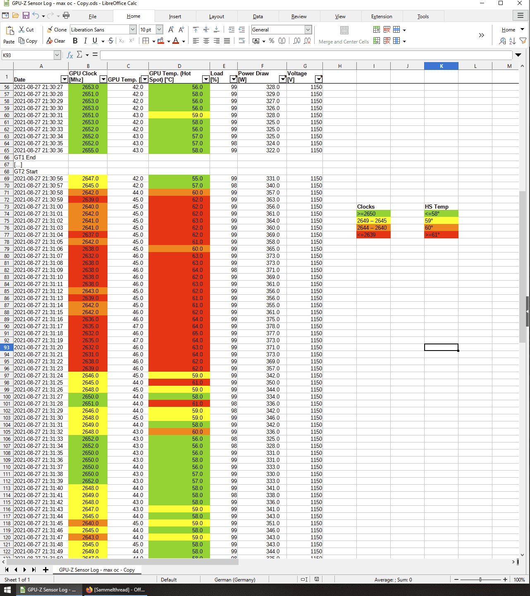Toggle the AutoFilter funnel icon

(x=523, y=41)
